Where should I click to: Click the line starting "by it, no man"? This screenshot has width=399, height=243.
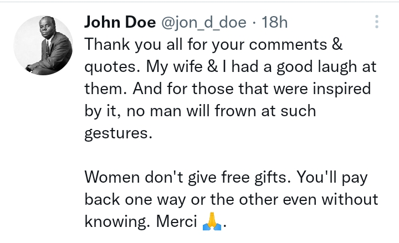[200, 111]
